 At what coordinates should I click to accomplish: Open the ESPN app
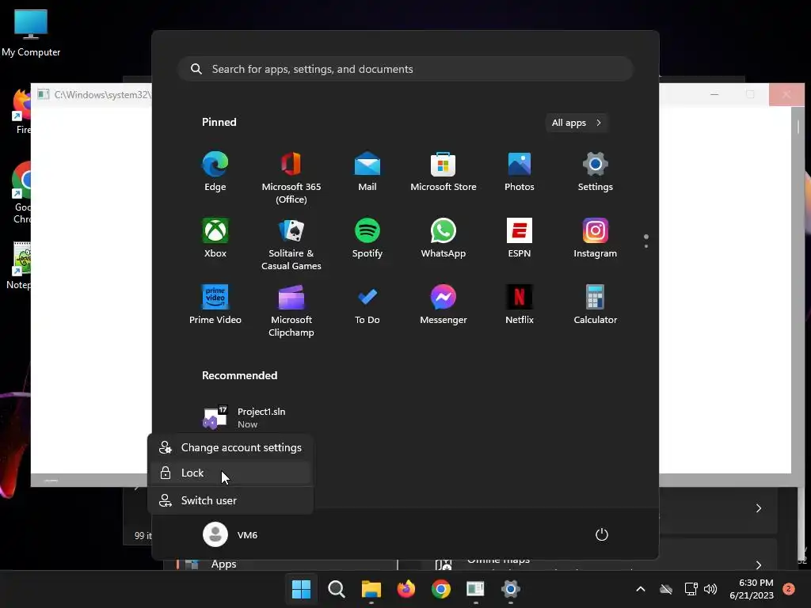pyautogui.click(x=520, y=238)
